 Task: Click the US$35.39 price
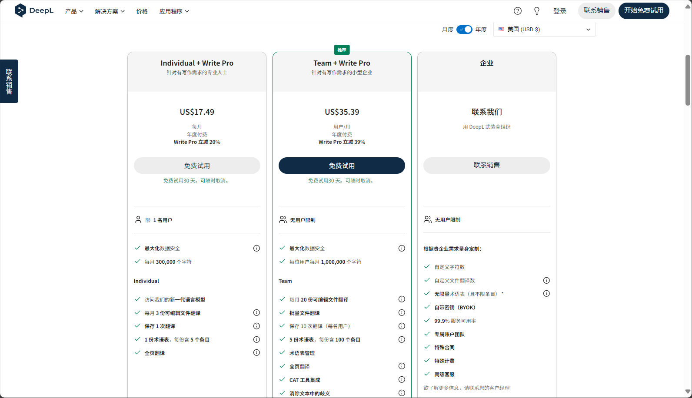tap(342, 112)
